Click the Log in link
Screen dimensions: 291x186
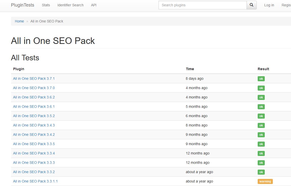pyautogui.click(x=269, y=5)
